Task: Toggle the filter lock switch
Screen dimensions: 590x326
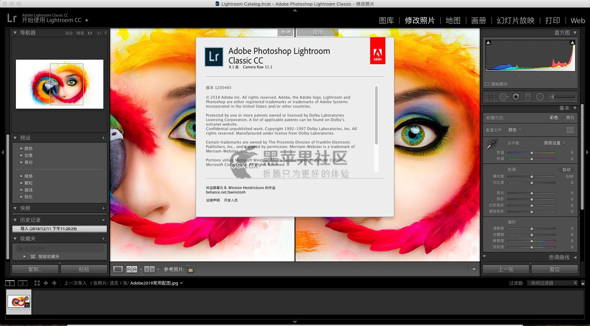Action: click(x=583, y=283)
